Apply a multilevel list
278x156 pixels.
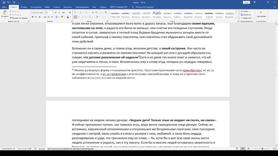point(87,13)
